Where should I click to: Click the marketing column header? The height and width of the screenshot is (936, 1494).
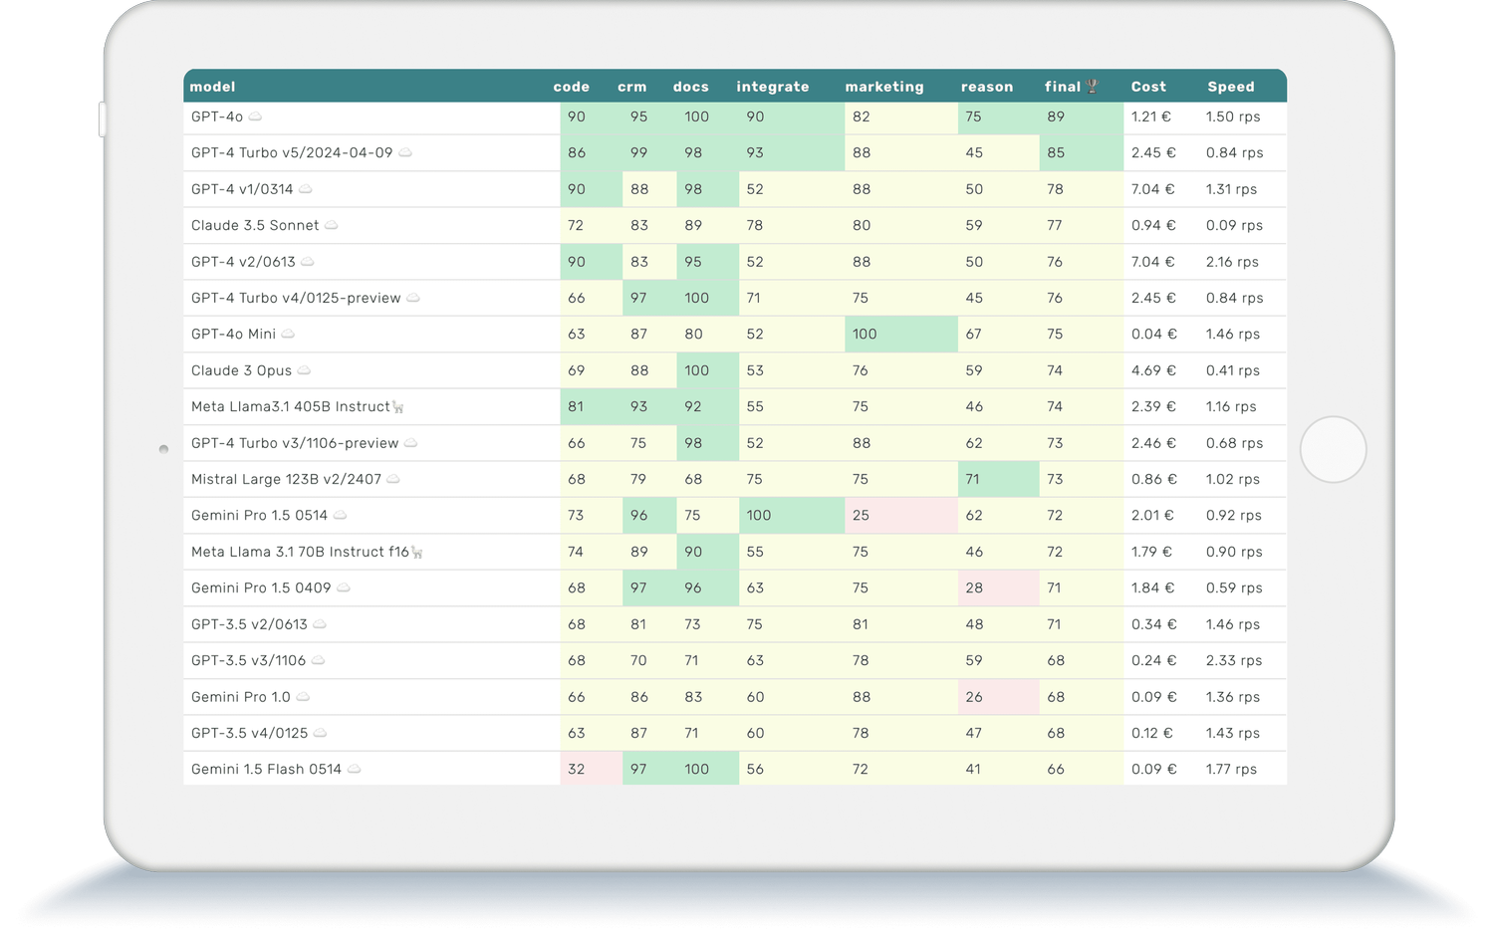tap(883, 87)
